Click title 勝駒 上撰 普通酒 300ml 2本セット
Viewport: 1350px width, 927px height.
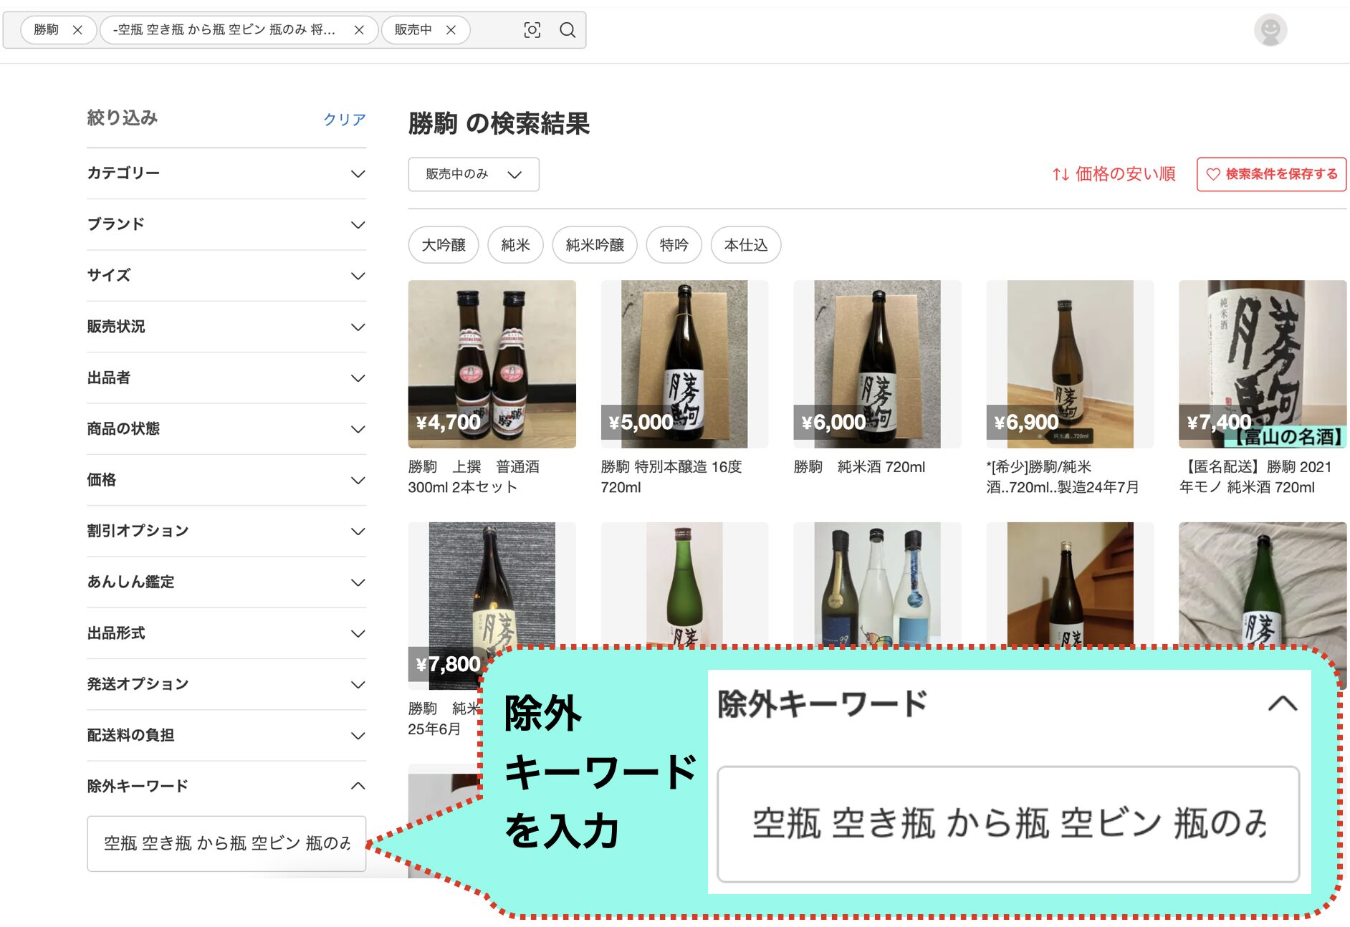474,477
